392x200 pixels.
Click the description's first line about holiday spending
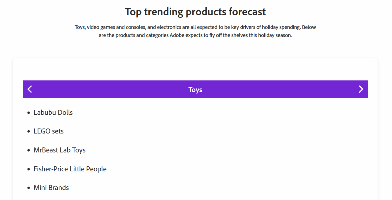[x=195, y=27]
